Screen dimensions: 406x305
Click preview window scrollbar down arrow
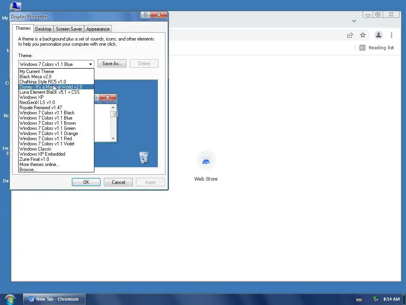113,139
